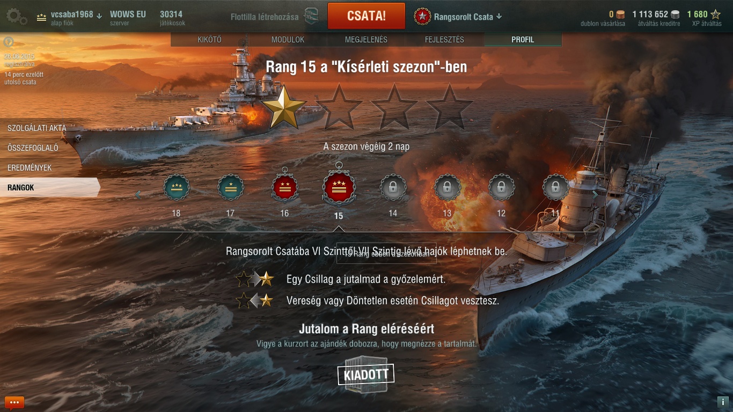The image size is (733, 412).
Task: Switch to the MODULOK tab
Action: 288,40
